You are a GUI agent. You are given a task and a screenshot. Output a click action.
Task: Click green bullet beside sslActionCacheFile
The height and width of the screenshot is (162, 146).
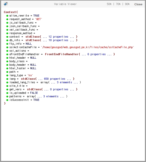pos(7,47)
